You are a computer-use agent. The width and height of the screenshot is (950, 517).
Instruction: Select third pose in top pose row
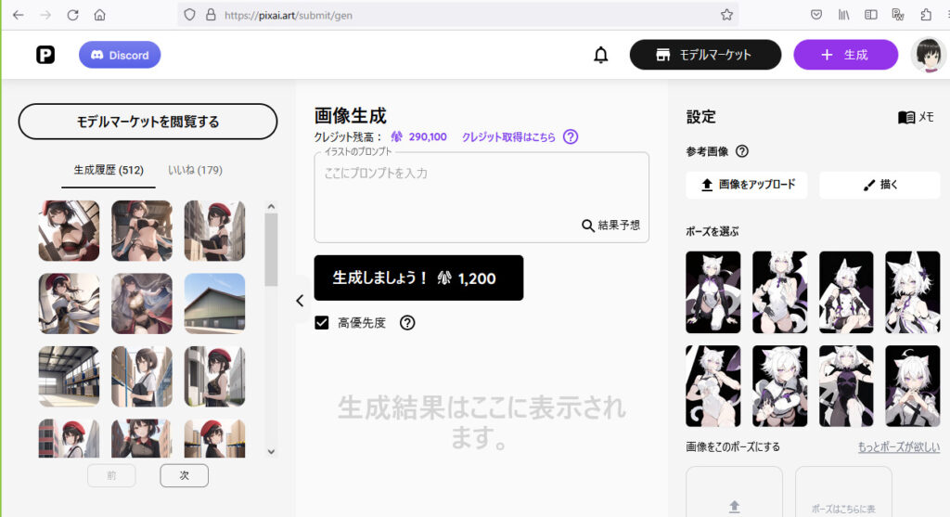pos(846,292)
